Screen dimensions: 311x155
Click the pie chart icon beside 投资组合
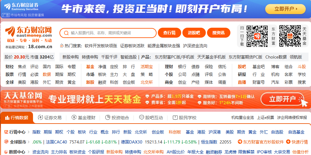pos(107,117)
